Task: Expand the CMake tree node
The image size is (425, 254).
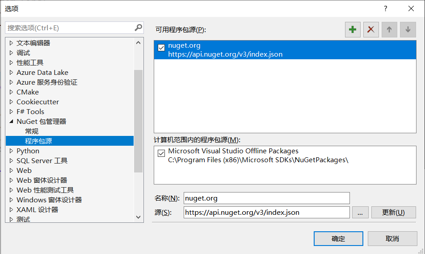Action: (x=11, y=92)
